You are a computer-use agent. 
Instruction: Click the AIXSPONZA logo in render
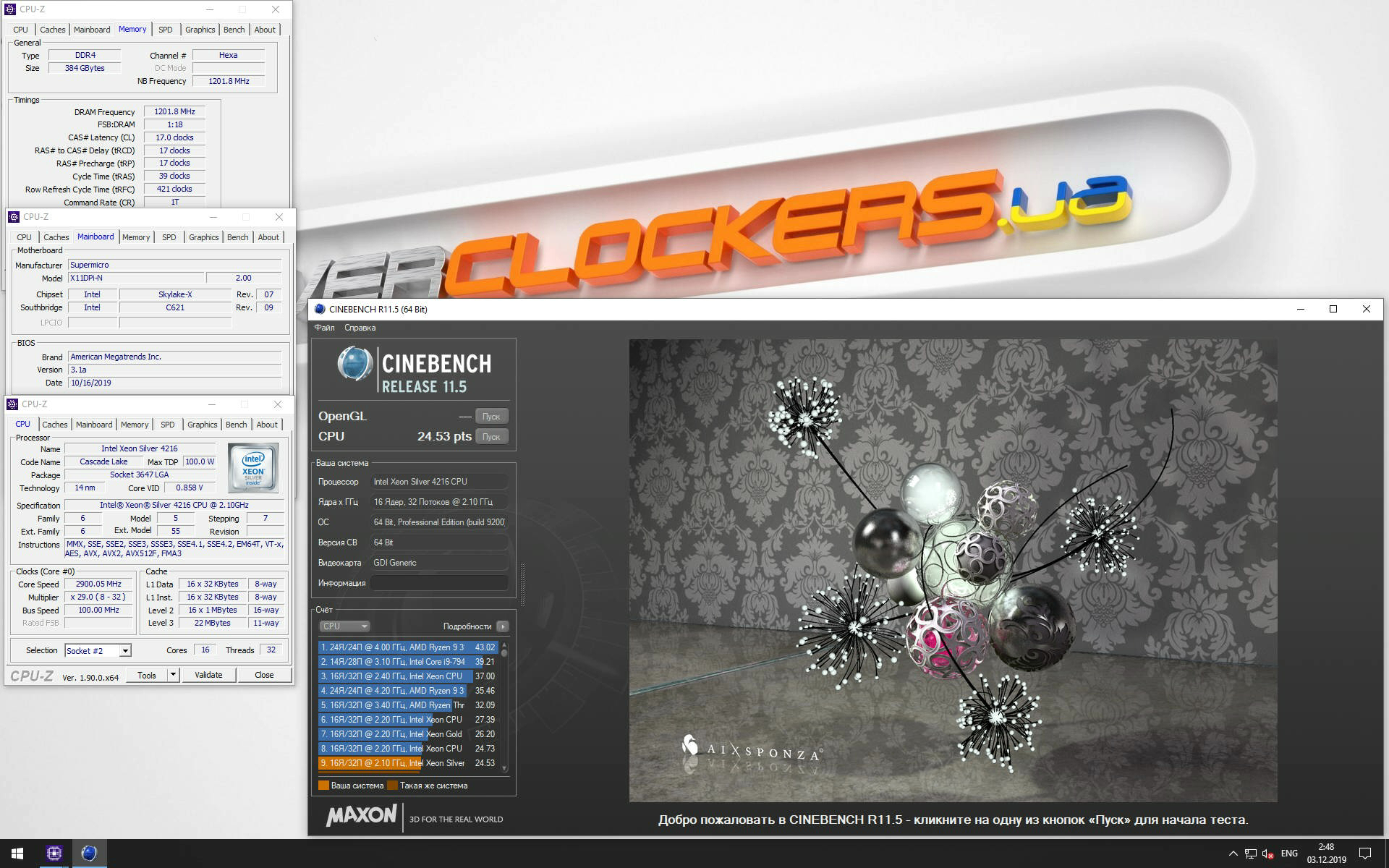coord(752,749)
